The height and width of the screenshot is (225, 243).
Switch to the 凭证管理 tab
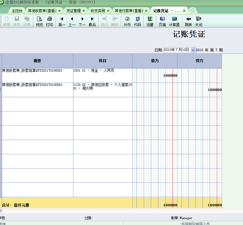(x=73, y=11)
